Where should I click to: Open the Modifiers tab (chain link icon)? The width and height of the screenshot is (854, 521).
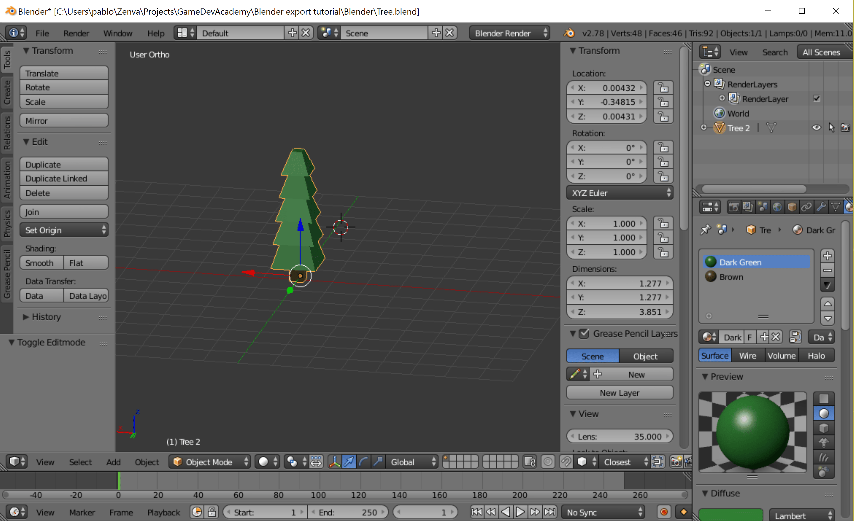tap(806, 207)
